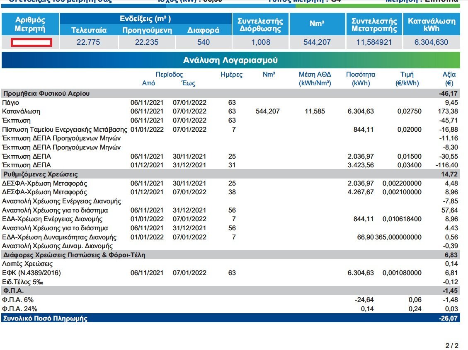Click the section total 14,72
Screen dimensions: 468x350
(x=449, y=174)
